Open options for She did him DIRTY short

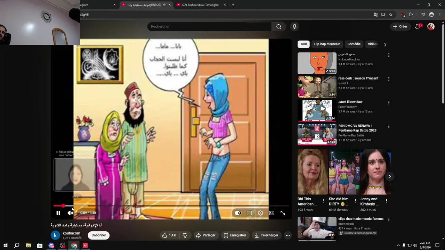tap(355, 201)
